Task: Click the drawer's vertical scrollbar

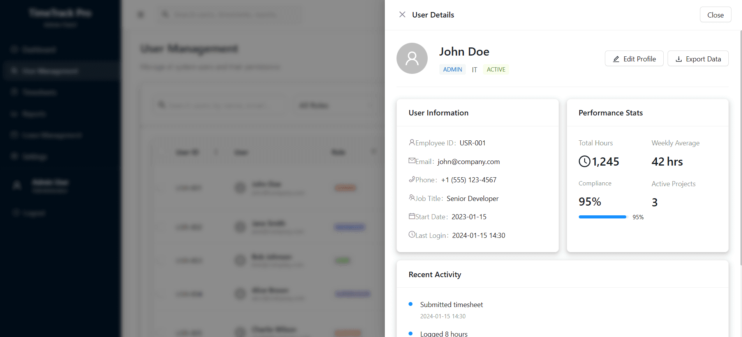Action: [x=740, y=148]
